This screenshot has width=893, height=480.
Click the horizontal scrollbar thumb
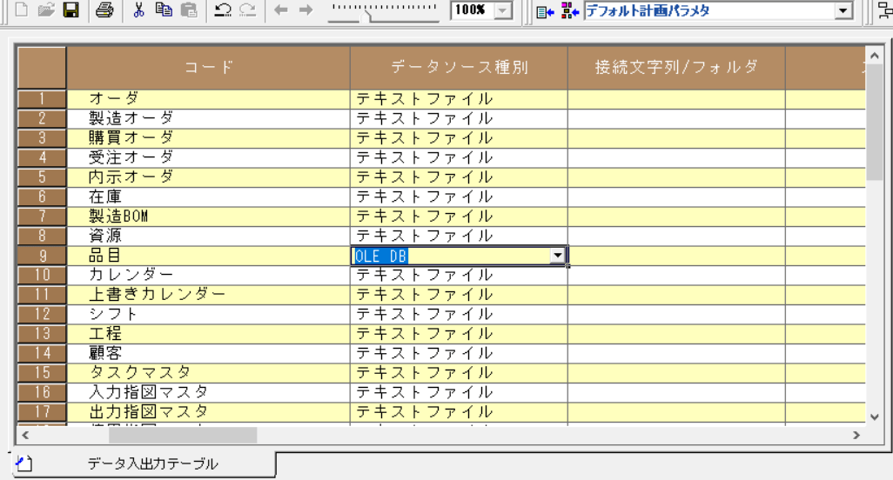(183, 435)
